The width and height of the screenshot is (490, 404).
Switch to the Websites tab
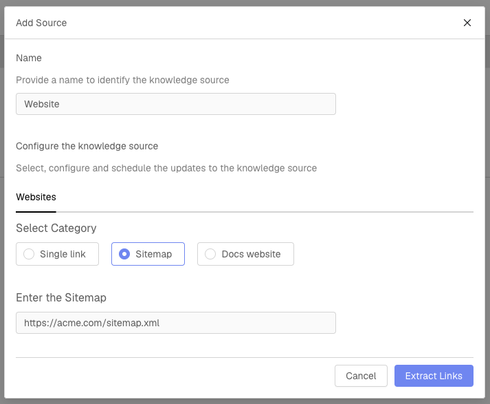tap(36, 197)
